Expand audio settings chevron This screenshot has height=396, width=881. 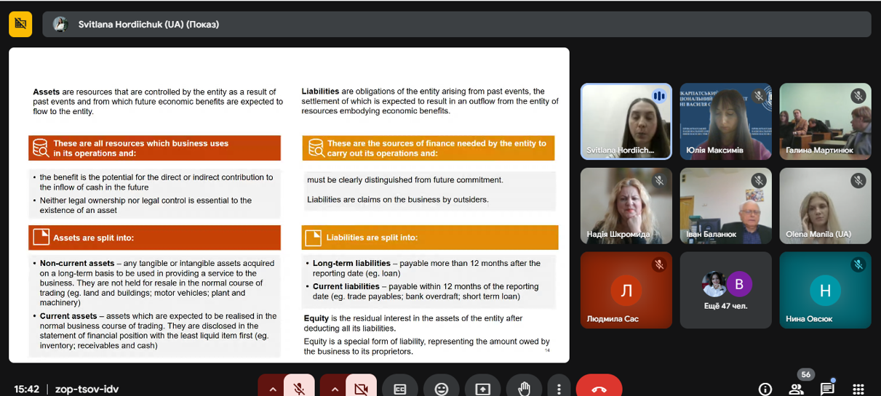(273, 389)
